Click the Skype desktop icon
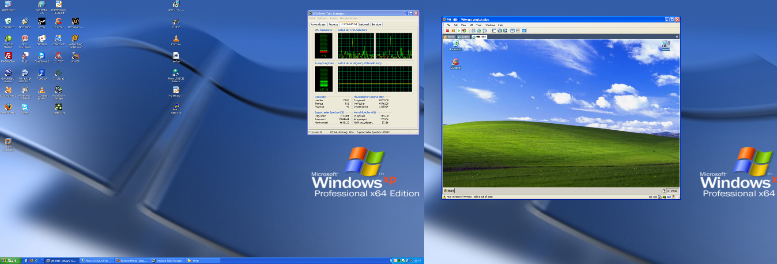 [x=25, y=109]
